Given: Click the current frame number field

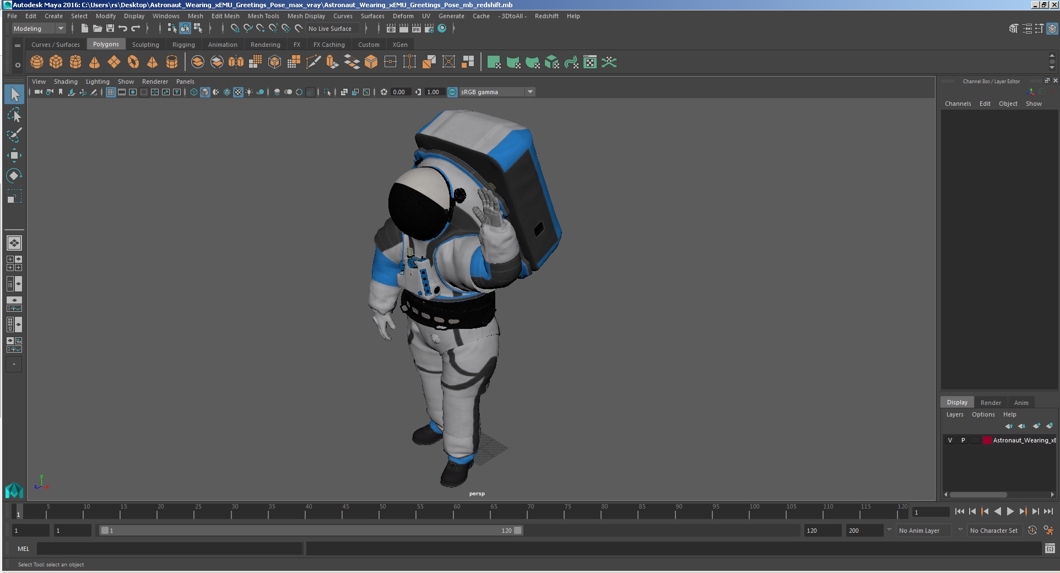Looking at the screenshot, I should 931,512.
